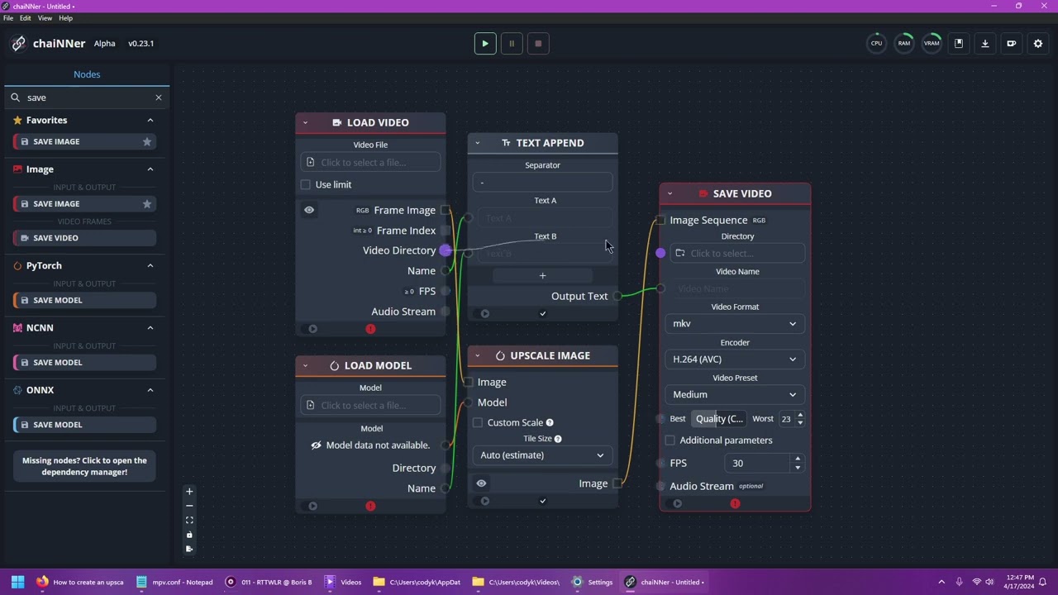Toggle Frame Image preview eye

click(x=309, y=210)
